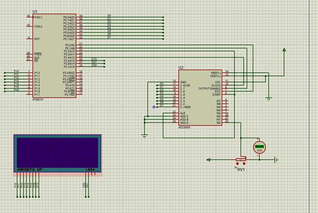Click the right arrow button under RV1 potentiometer
This screenshot has height=213, width=318.
244,164
